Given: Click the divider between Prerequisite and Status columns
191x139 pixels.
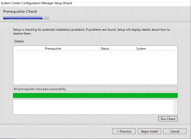Looking at the screenshot, I should [x=92, y=49].
